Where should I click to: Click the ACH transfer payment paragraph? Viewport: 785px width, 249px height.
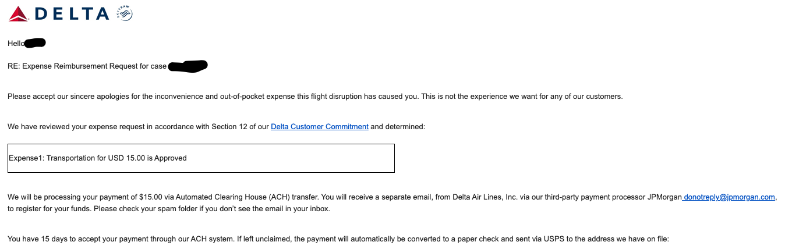(x=392, y=203)
